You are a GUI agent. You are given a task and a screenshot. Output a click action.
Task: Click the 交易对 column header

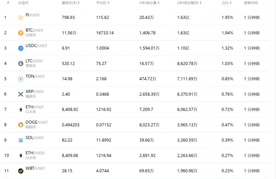23,3
